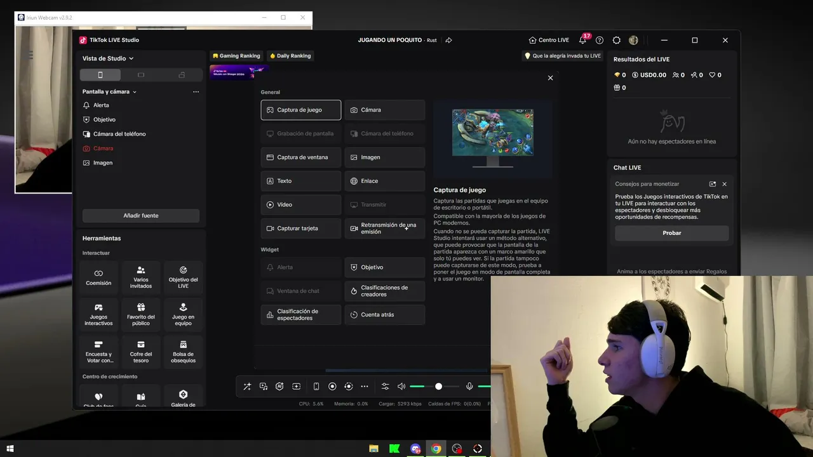Screen dimensions: 813x457
Task: Share the live via the arrow icon
Action: pos(448,40)
